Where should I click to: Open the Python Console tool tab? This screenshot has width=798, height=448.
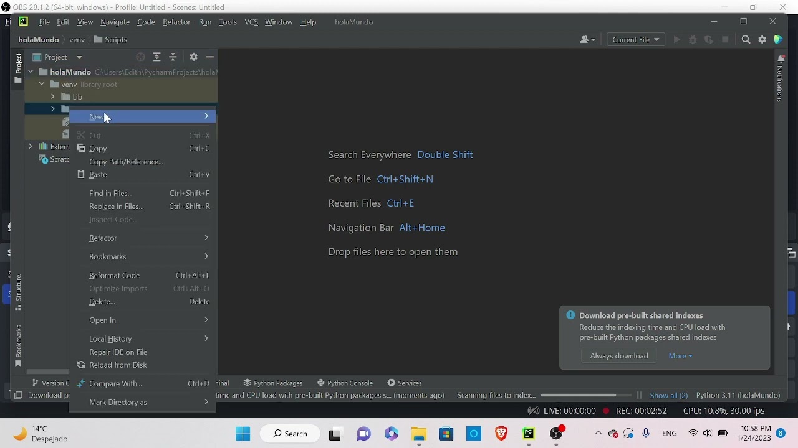[x=345, y=383]
